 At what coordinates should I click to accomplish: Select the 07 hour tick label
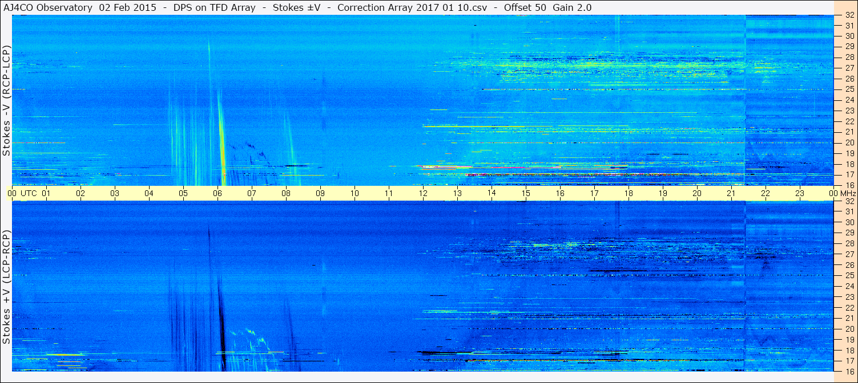coord(252,193)
